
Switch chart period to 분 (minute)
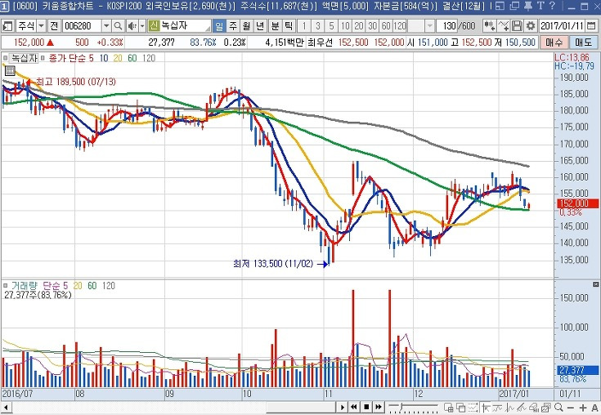point(275,26)
